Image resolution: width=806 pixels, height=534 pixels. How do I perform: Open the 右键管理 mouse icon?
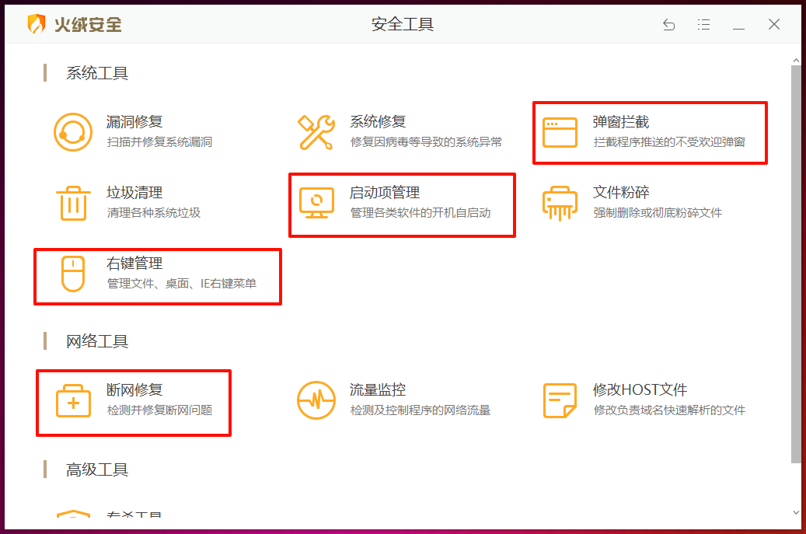tap(73, 274)
